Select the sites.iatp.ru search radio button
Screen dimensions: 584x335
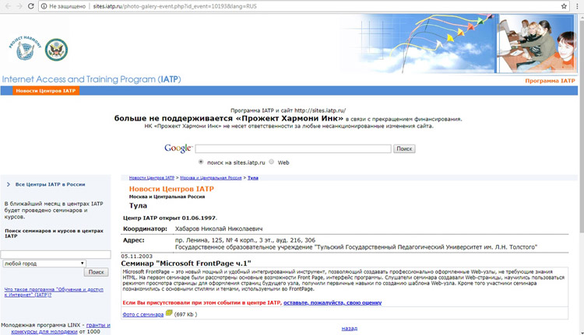tap(202, 162)
